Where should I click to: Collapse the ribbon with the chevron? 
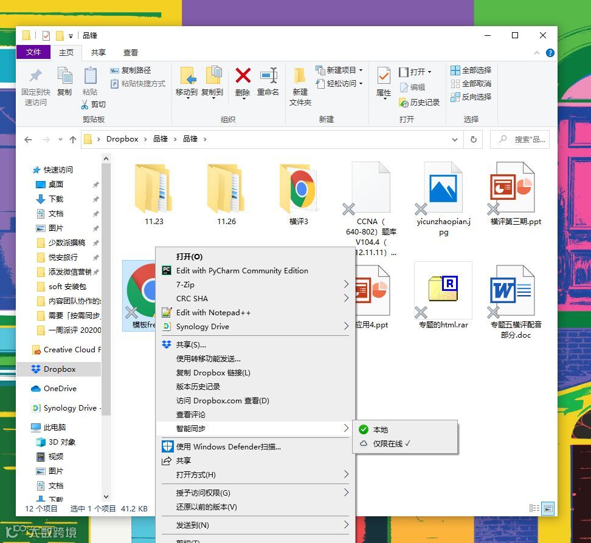coord(537,53)
